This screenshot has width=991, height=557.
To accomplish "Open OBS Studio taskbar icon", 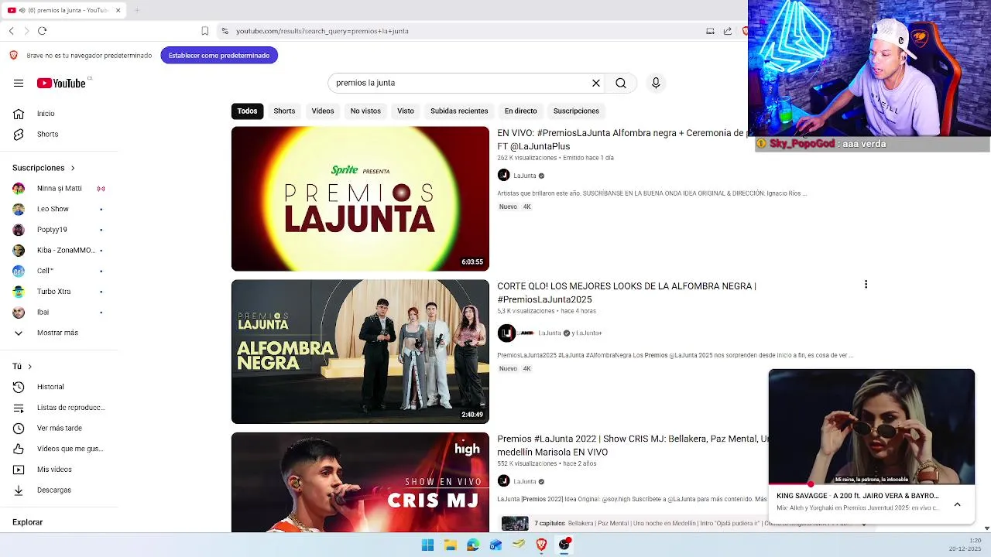I will coord(564,545).
